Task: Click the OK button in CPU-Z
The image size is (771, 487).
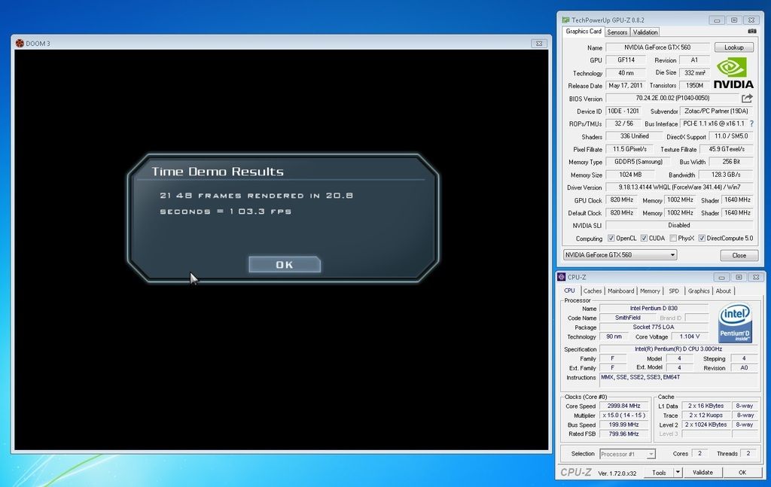Action: (x=742, y=473)
